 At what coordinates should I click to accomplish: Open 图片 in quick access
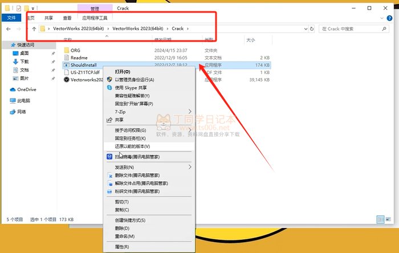click(24, 78)
